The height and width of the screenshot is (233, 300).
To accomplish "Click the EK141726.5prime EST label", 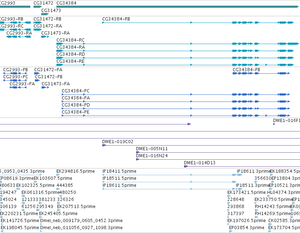I will click(20, 221).
